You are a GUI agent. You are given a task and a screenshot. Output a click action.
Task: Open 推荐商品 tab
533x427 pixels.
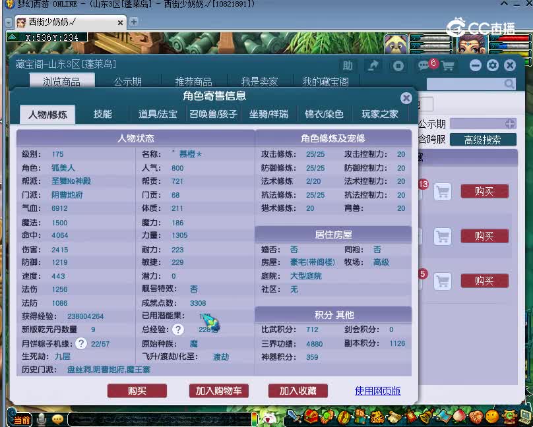[x=193, y=82]
